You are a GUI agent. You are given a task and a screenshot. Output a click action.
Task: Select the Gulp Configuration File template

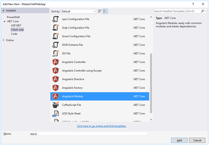coord(100,28)
